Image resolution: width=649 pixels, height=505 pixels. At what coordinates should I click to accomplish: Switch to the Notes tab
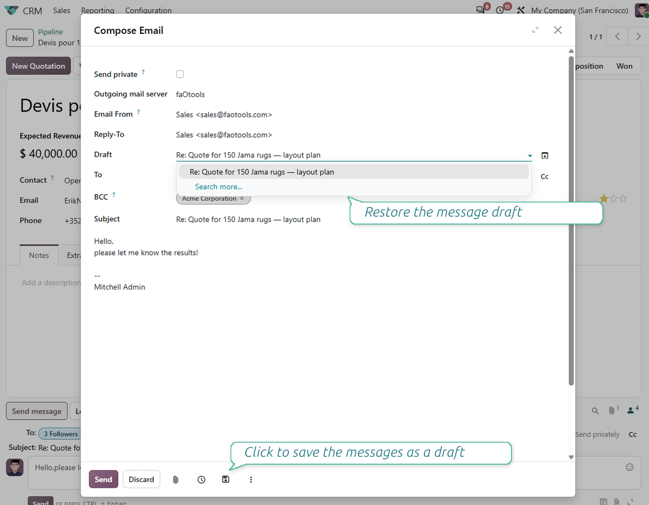[39, 256]
